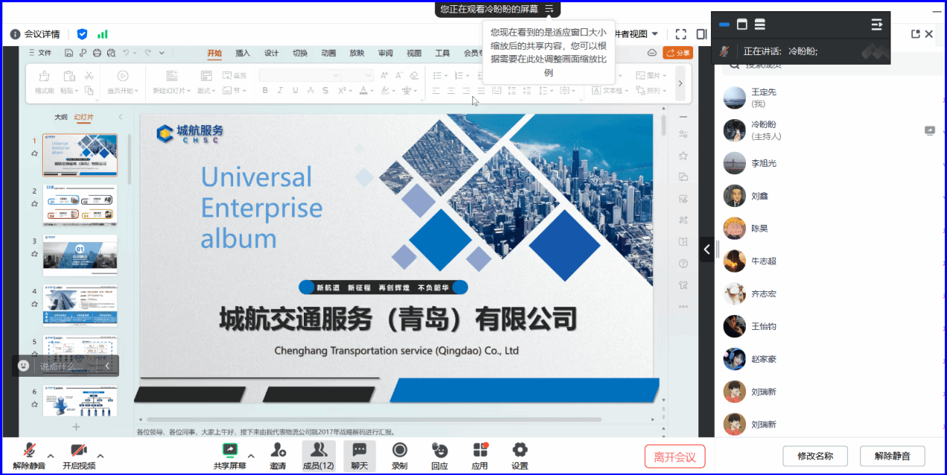Open the 应用 apps icon
947x475 pixels.
479,450
